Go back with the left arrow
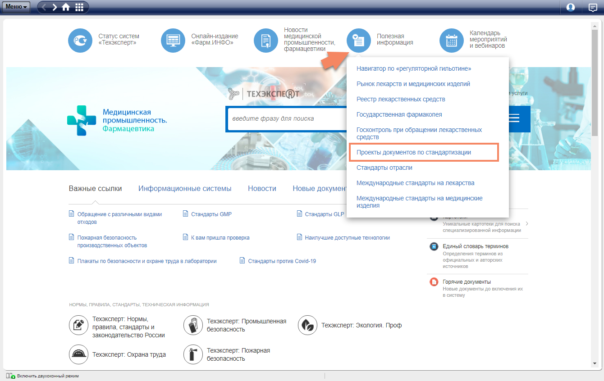 (44, 7)
